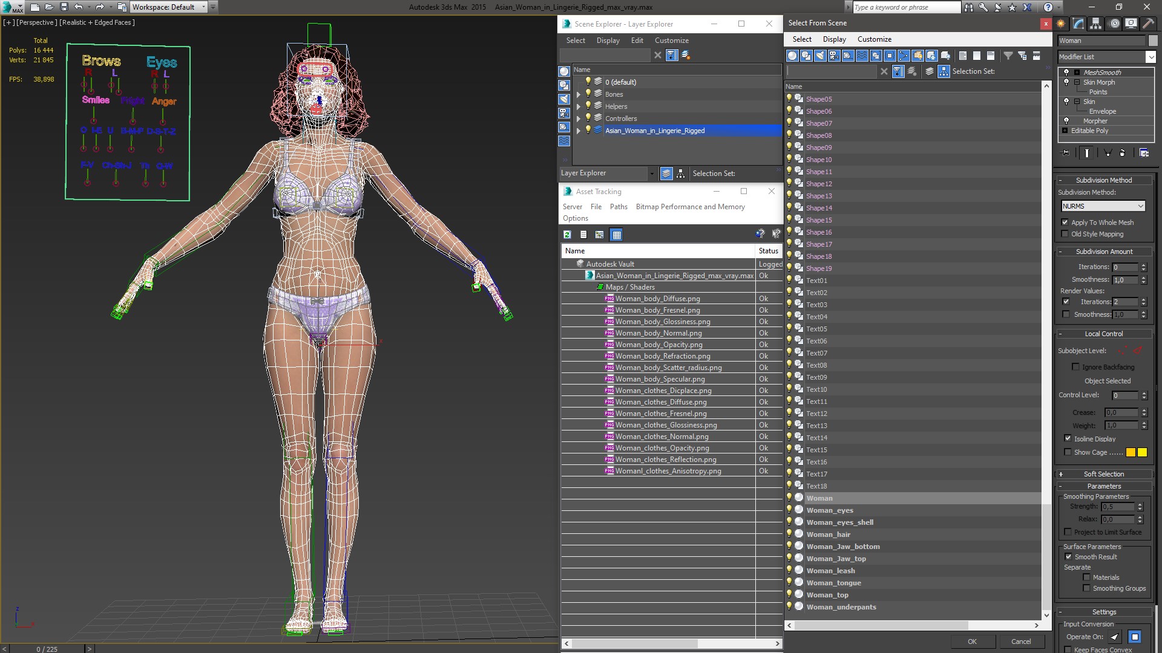Open the Motion panel tab icon
Viewport: 1162px width, 653px height.
(1114, 24)
